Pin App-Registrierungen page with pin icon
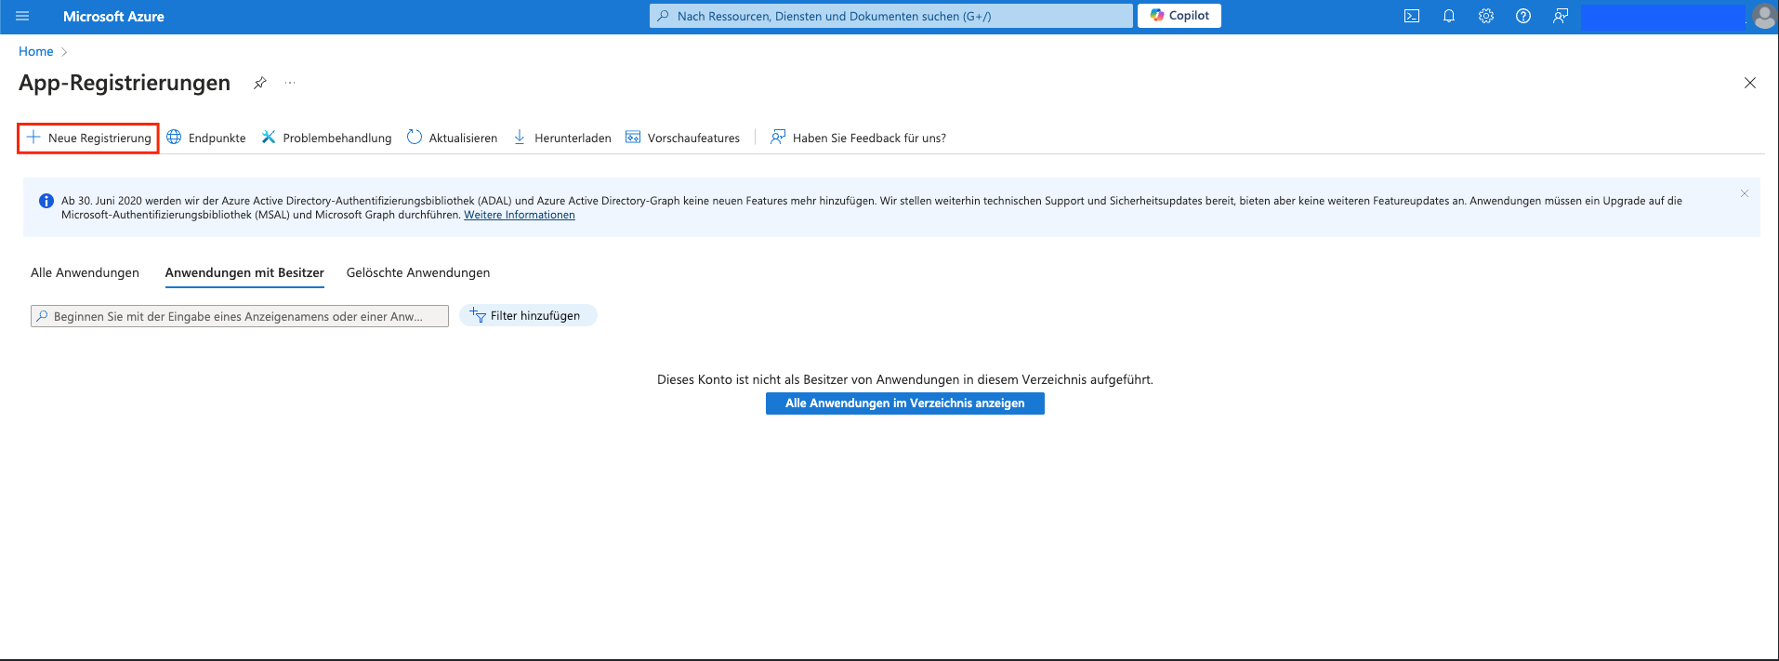Screen dimensions: 1779x661 tap(260, 83)
